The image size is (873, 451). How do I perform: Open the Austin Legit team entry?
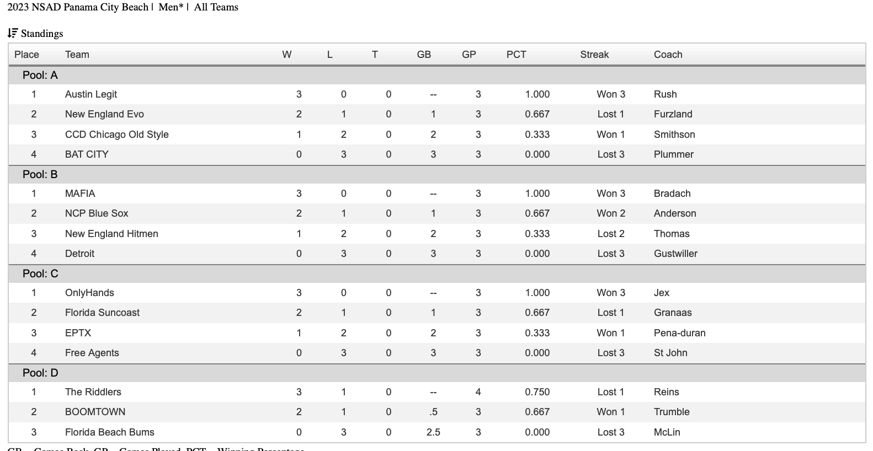[91, 94]
